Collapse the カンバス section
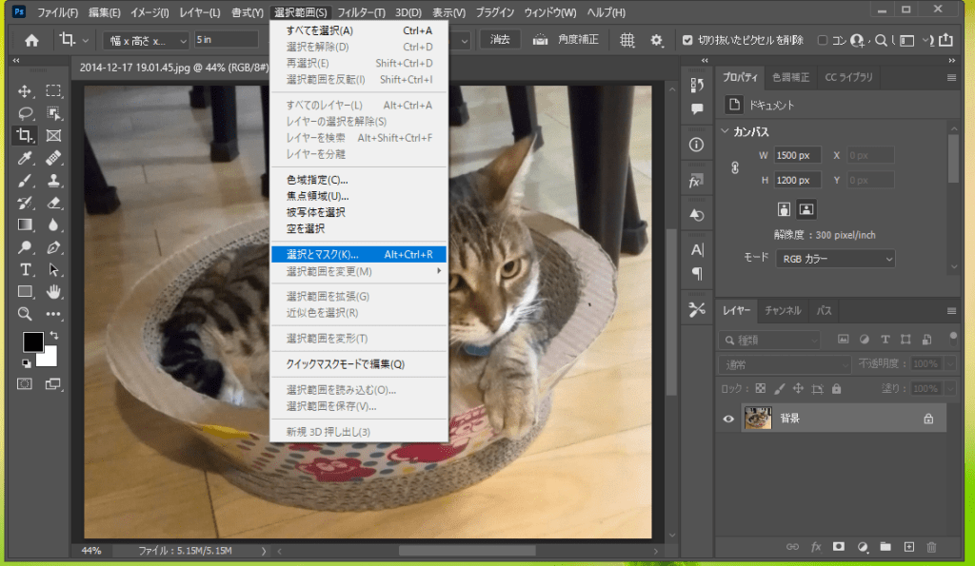The image size is (975, 566). coord(726,131)
